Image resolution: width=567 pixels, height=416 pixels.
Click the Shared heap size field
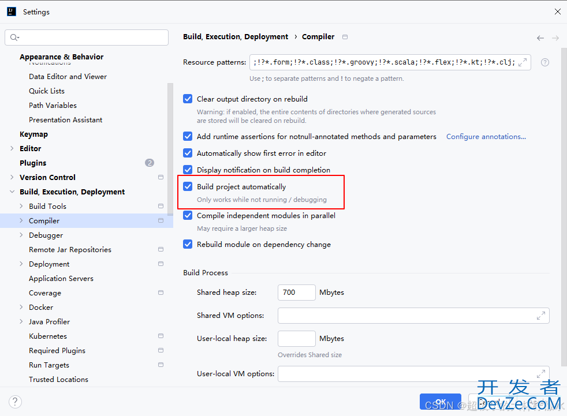[x=296, y=293]
